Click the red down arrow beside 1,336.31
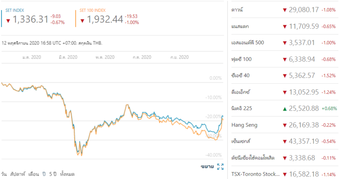This screenshot has height=179, width=343. (x=8, y=21)
